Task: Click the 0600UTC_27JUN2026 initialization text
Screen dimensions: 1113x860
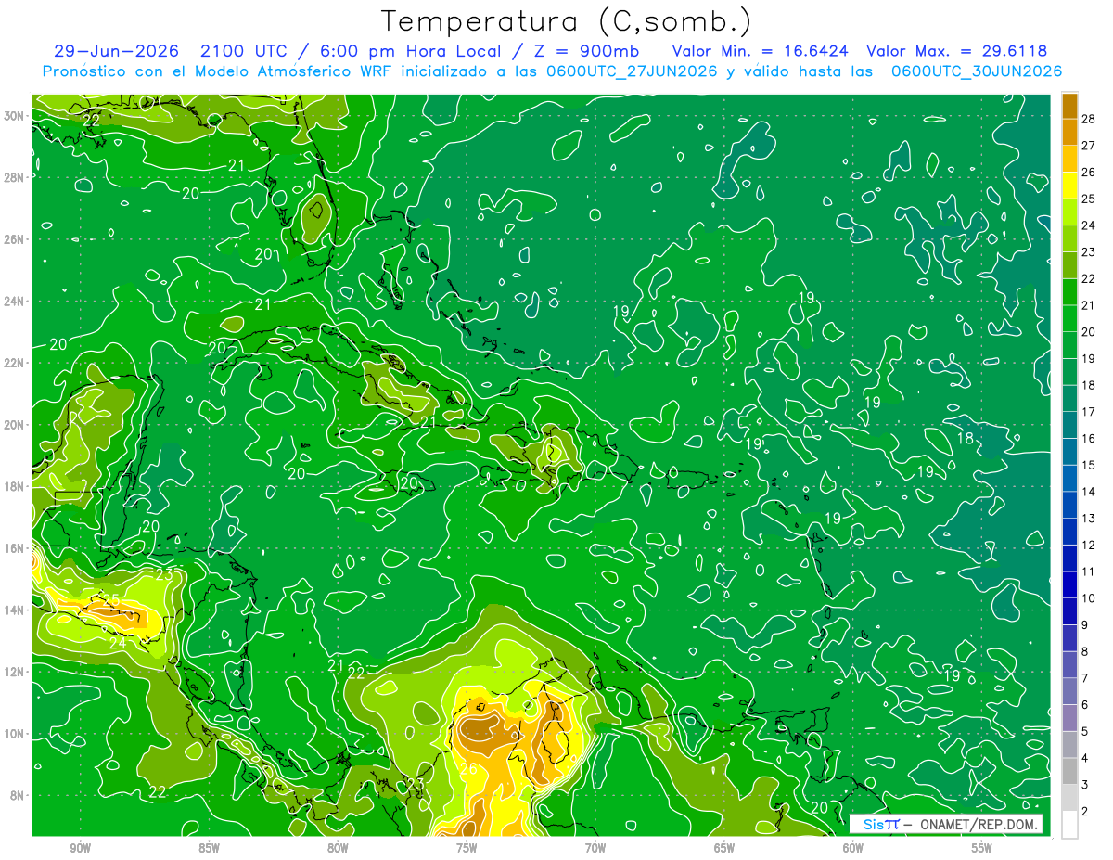Action: click(x=632, y=71)
